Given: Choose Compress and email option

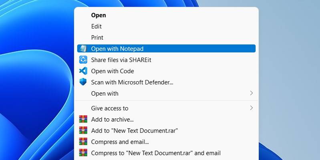Looking at the screenshot, I should [166, 142].
